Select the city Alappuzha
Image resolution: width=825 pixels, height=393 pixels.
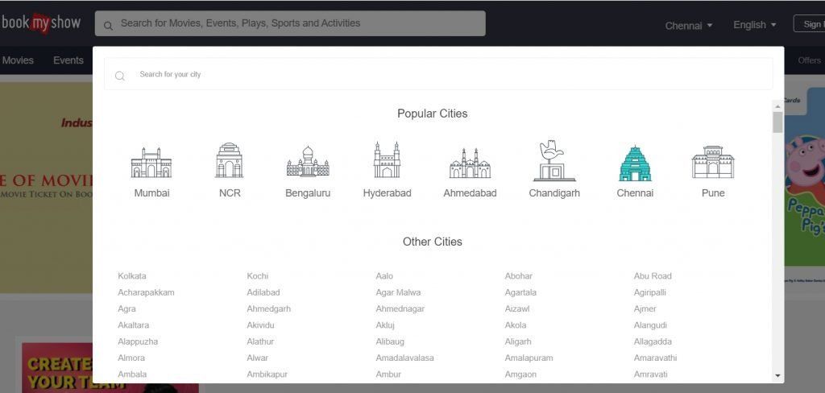click(x=137, y=341)
